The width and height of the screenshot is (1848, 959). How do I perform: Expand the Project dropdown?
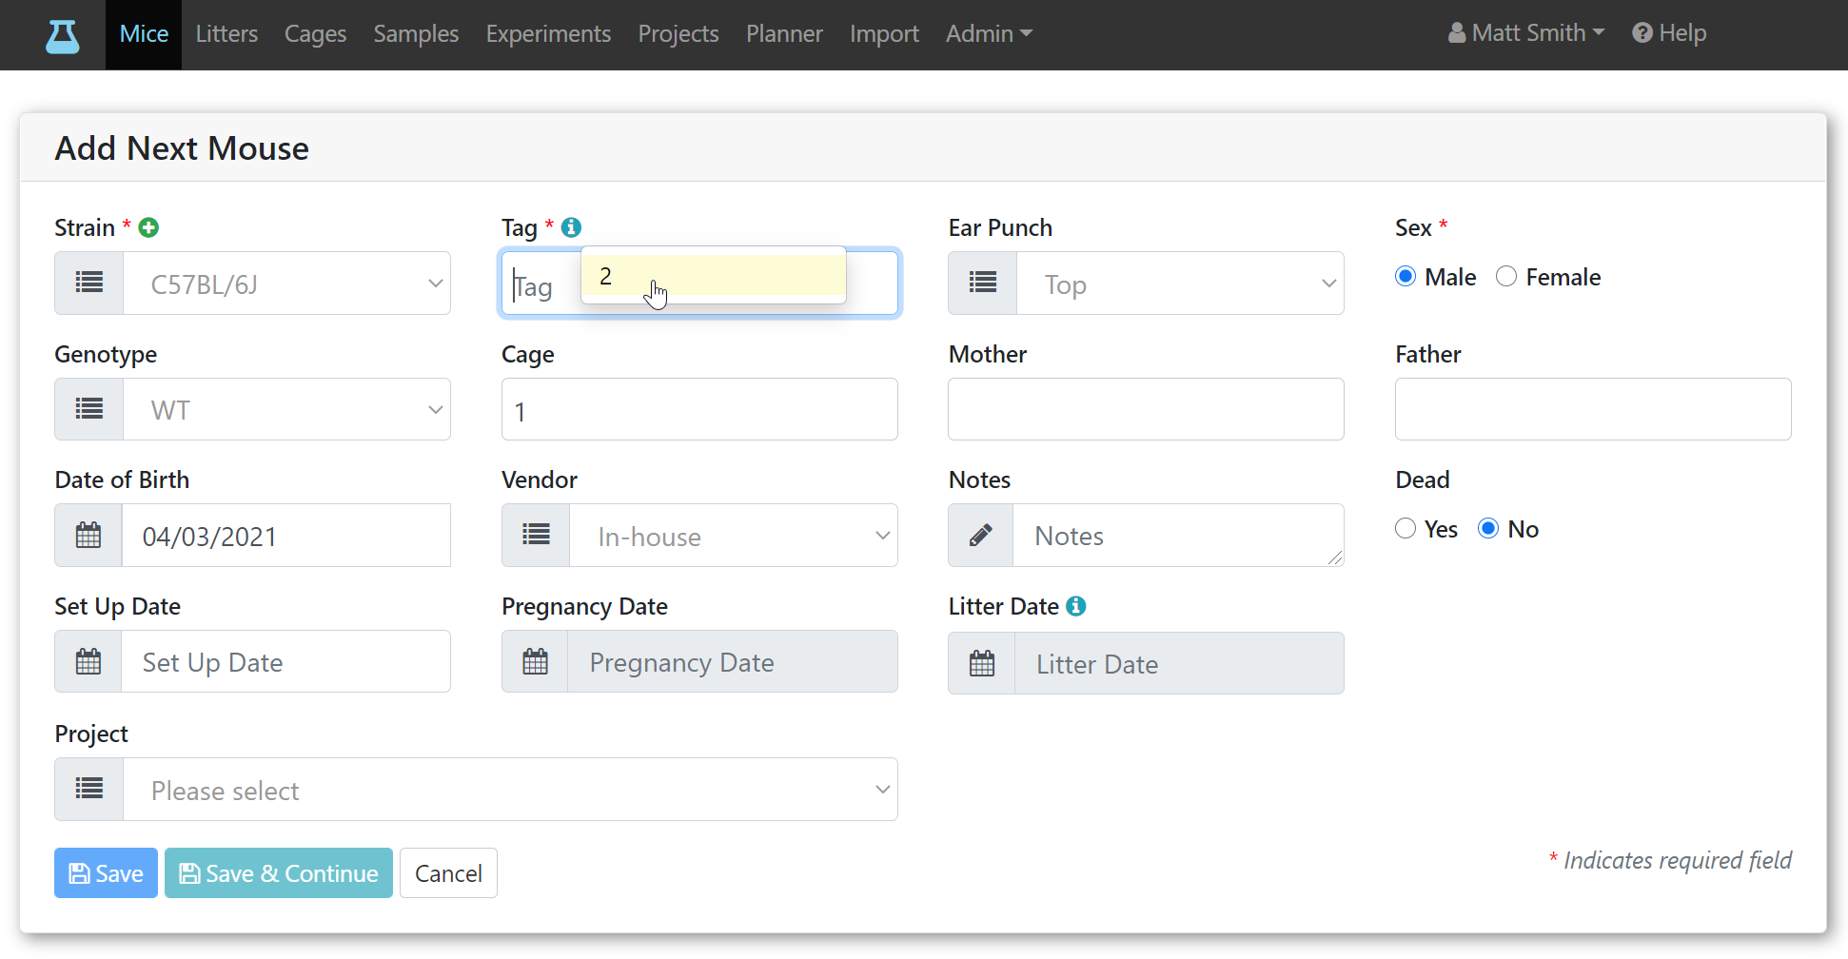(x=510, y=789)
